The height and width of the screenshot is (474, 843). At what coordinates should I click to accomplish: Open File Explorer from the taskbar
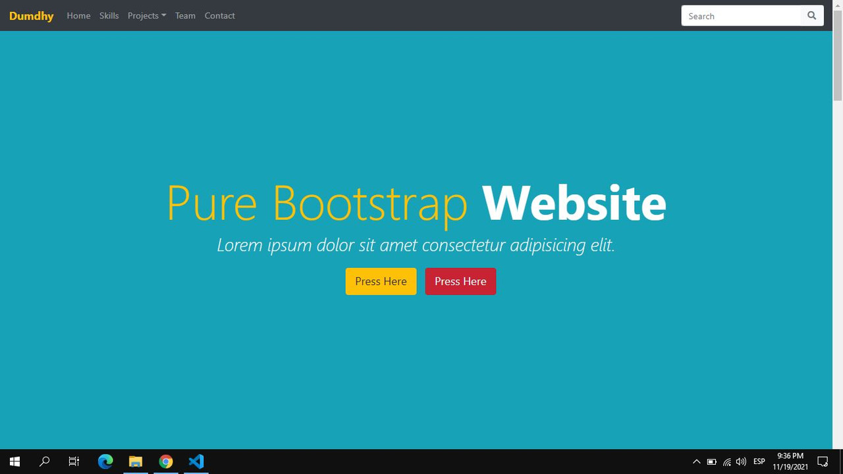point(136,461)
